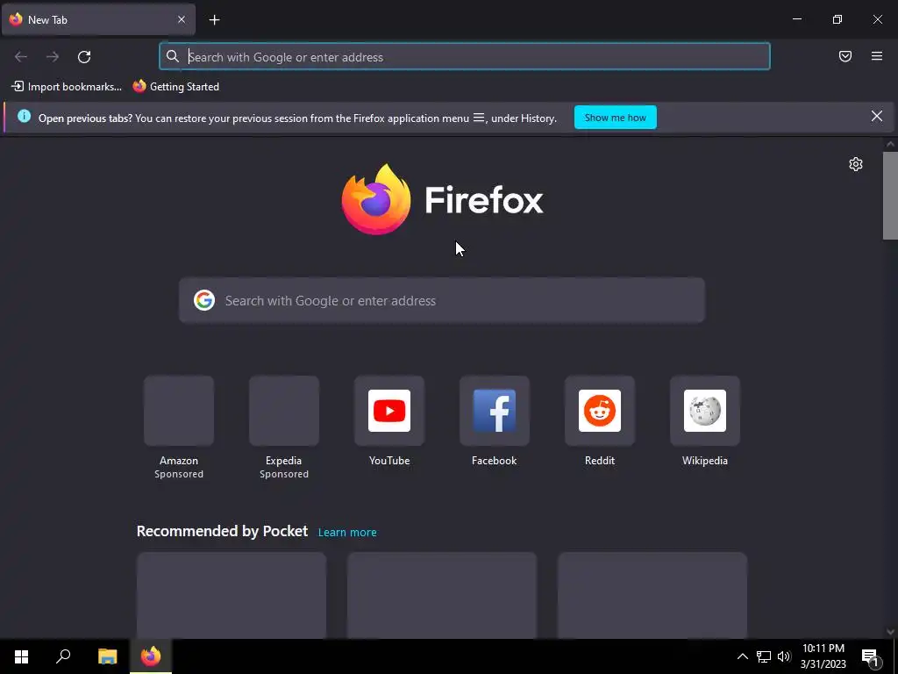Open Windows taskbar search

pos(63,656)
